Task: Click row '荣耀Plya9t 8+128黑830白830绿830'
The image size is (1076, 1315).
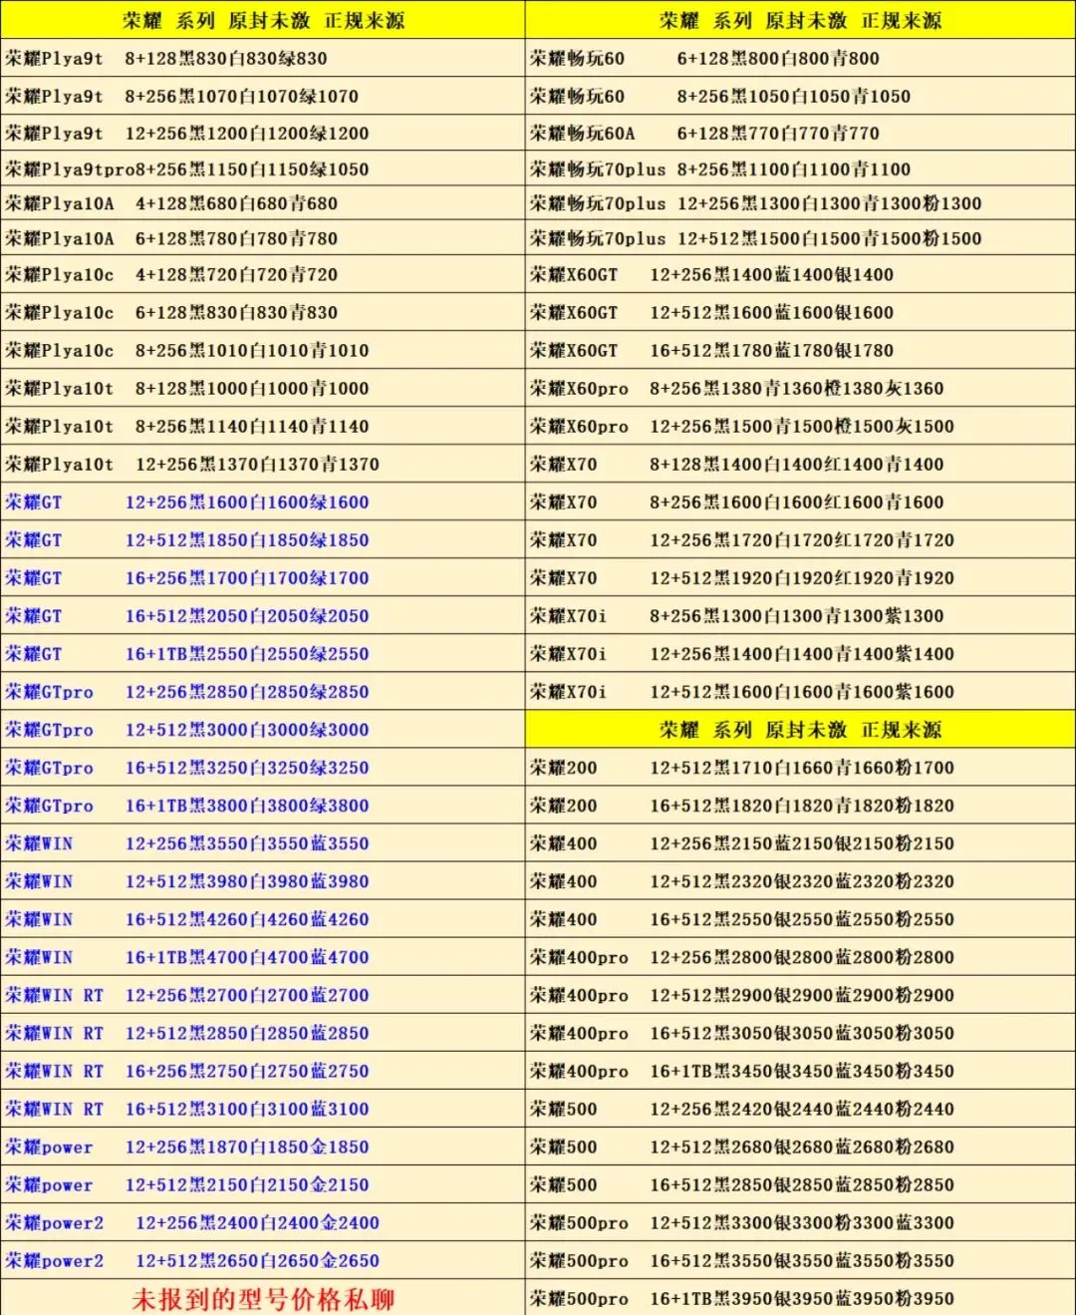Action: pyautogui.click(x=263, y=59)
